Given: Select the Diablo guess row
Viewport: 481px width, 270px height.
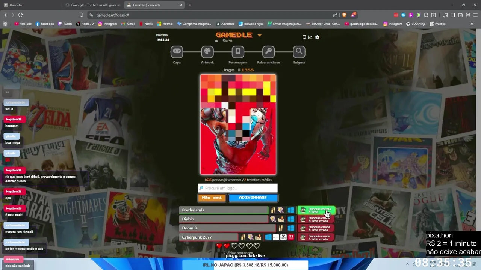Looking at the screenshot, I should tap(224, 219).
